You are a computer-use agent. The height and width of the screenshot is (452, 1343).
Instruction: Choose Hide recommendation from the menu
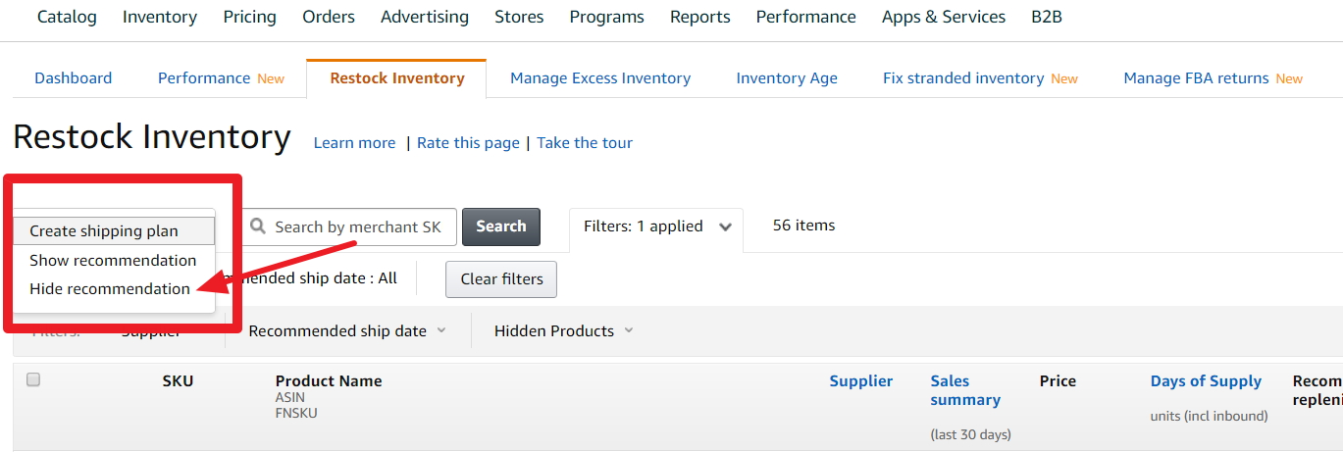click(x=110, y=289)
